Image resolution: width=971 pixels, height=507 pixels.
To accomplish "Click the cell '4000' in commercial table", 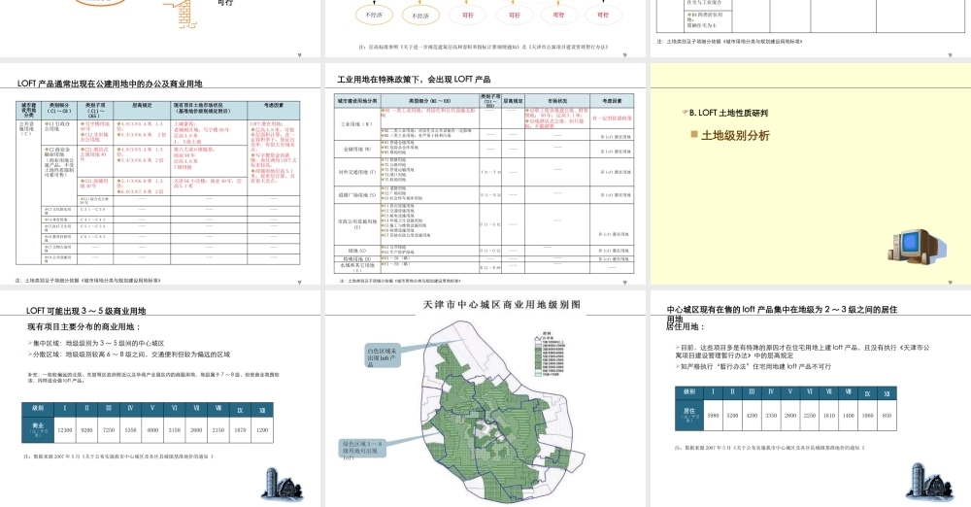I will (152, 429).
